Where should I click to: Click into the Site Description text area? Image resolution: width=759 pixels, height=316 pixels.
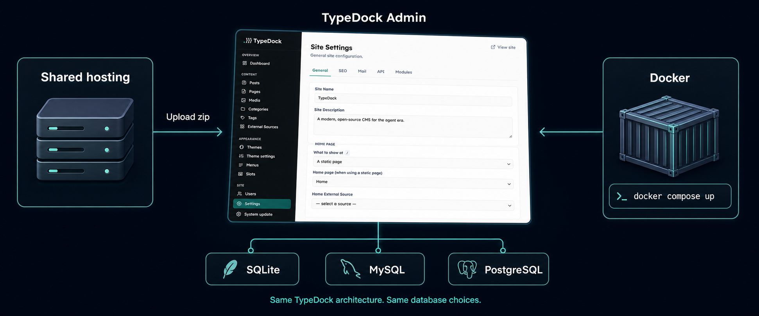(413, 126)
